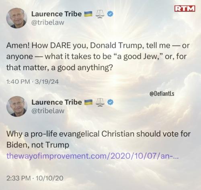Click scales of justice emoji in 3/19/24 tweet
201x190 pixels.
[x=100, y=14]
